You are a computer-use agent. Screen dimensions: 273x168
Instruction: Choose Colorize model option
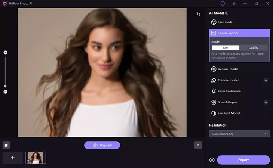pos(239,80)
